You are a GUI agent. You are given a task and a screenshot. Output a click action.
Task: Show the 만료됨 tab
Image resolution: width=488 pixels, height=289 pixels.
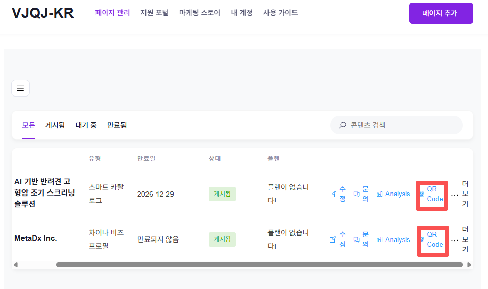[x=117, y=125]
